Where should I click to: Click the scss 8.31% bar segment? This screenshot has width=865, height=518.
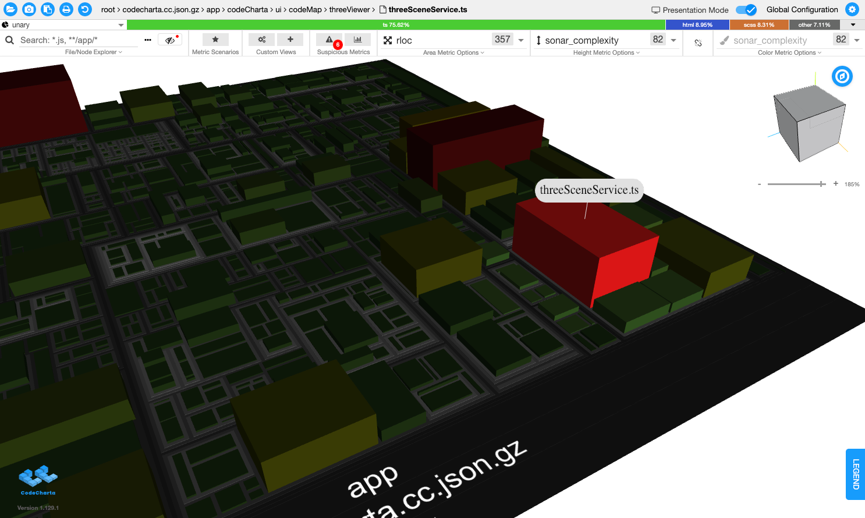(x=759, y=25)
